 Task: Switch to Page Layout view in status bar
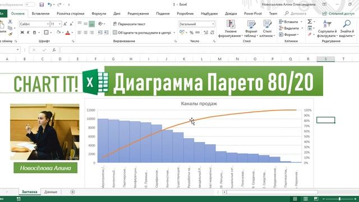point(306,199)
